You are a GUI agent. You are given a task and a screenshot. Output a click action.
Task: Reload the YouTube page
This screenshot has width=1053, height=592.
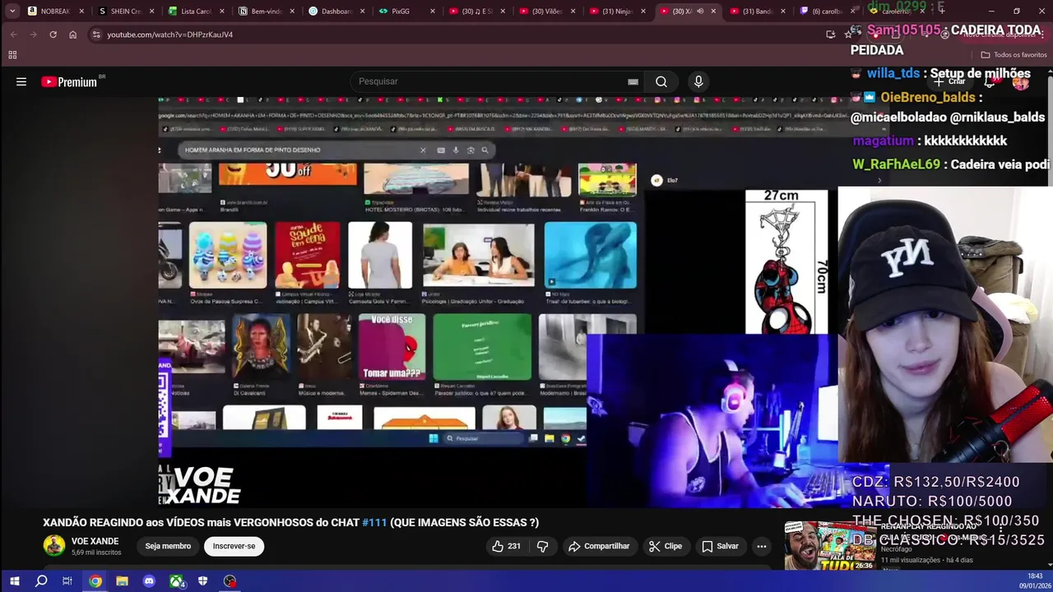click(x=53, y=35)
